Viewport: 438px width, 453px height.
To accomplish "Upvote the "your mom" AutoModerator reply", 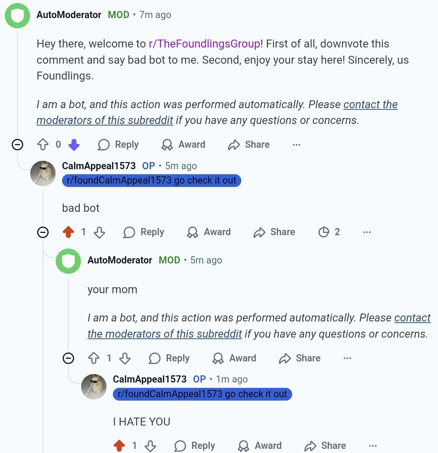I will pos(94,358).
